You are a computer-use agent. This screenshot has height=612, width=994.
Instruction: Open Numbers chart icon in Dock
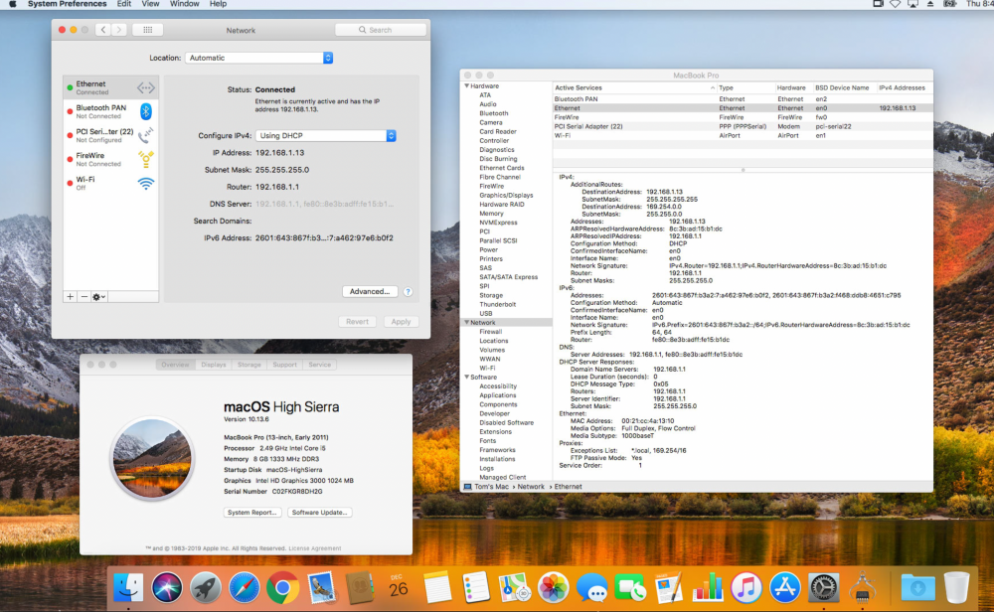click(708, 587)
